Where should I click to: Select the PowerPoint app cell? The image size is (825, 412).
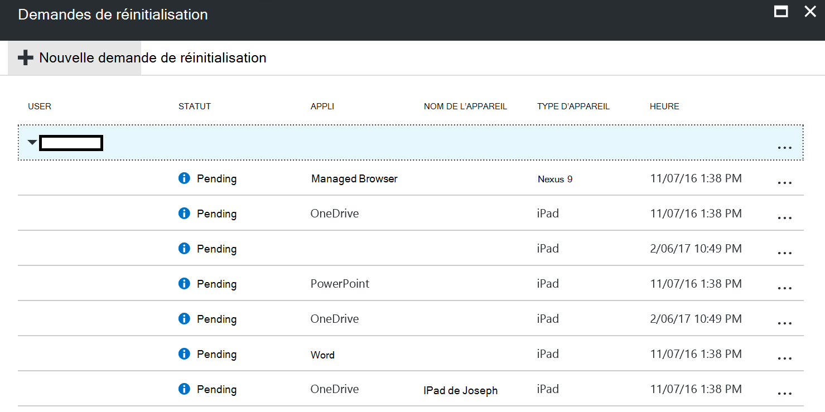340,284
